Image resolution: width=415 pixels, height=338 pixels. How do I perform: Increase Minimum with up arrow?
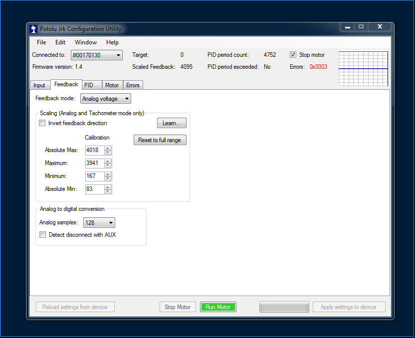click(108, 174)
